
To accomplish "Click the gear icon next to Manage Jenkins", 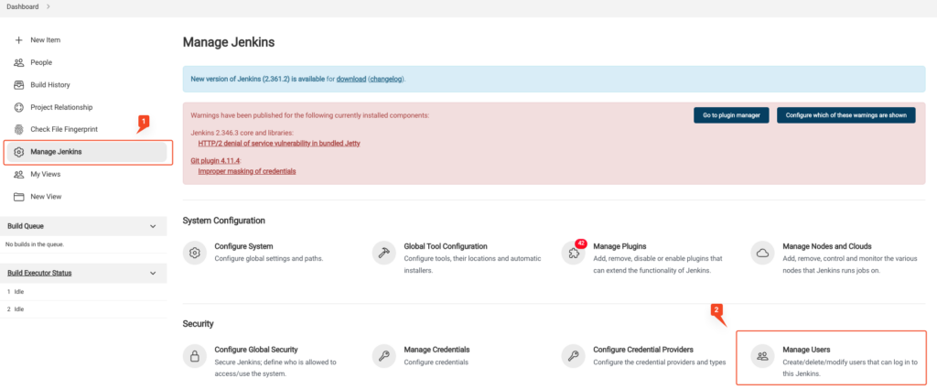I will [18, 152].
